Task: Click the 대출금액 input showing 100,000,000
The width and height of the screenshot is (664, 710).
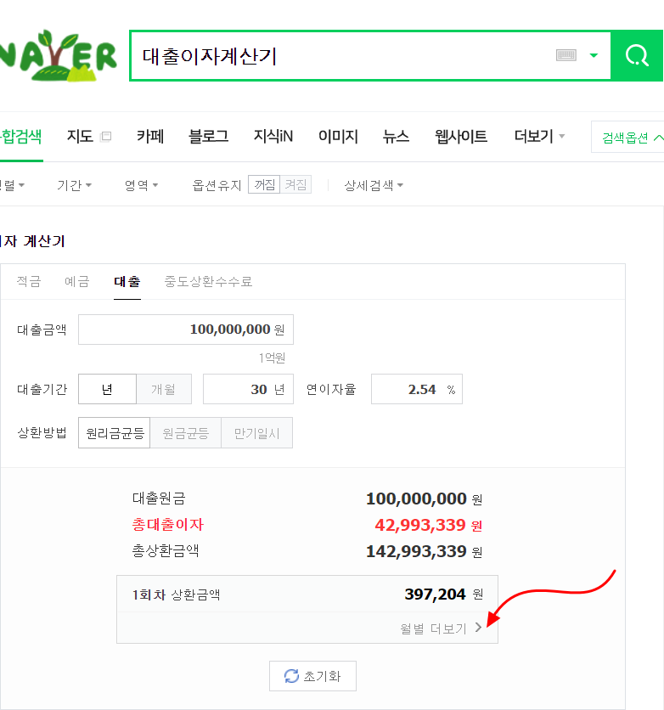Action: pos(186,330)
